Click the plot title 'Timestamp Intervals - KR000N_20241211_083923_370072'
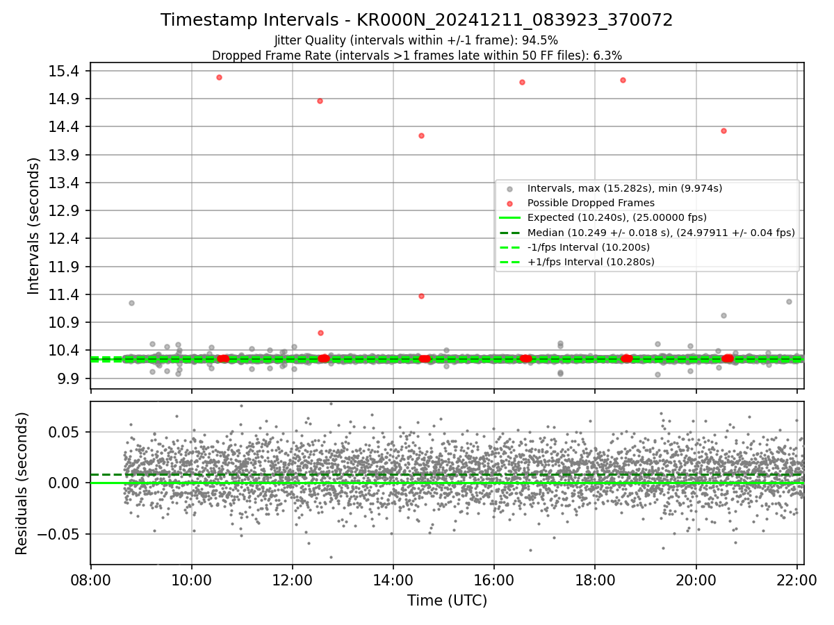This screenshot has height=625, width=834. tap(417, 20)
